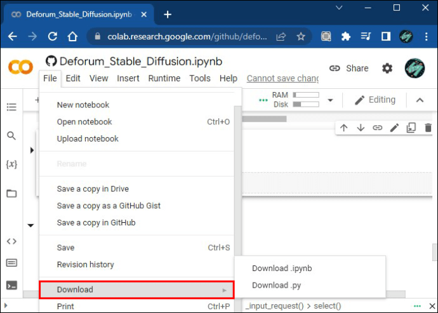The width and height of the screenshot is (438, 313).
Task: Open the Chrome three-dot menu
Action: [x=427, y=36]
